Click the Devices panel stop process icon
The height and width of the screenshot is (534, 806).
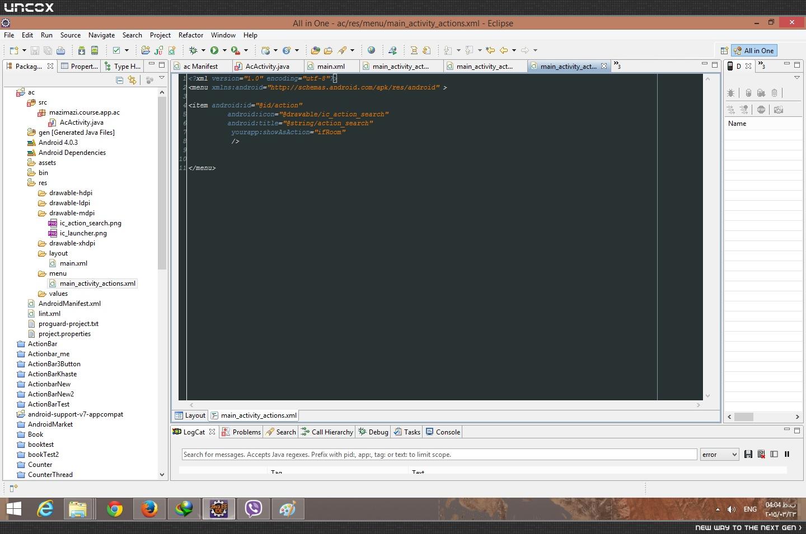point(761,110)
